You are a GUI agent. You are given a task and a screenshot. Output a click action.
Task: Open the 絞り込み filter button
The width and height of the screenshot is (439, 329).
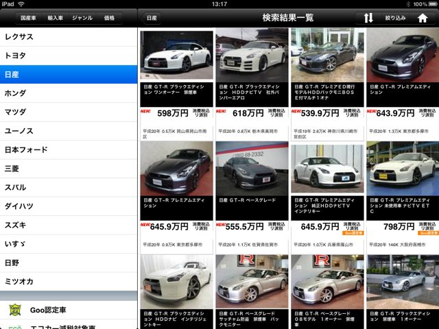(395, 18)
